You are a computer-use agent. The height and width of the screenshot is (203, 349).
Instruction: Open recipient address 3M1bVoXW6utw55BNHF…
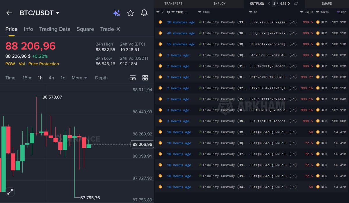tap(268, 77)
